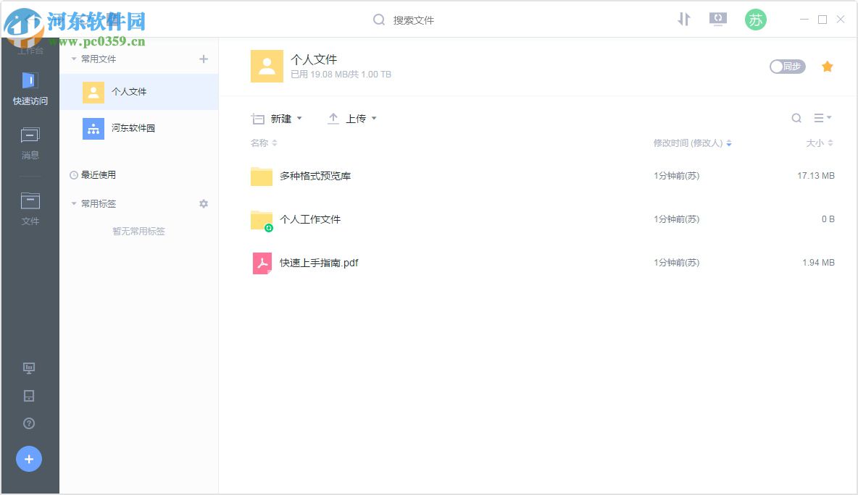Open 快速上手指南.pdf
The width and height of the screenshot is (858, 495).
point(321,262)
